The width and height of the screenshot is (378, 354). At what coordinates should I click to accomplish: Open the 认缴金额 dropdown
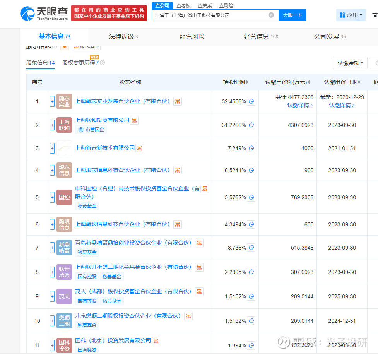tap(350, 63)
